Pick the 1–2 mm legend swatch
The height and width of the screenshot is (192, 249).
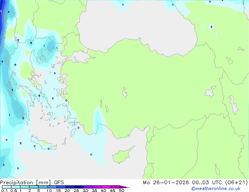point(25,187)
